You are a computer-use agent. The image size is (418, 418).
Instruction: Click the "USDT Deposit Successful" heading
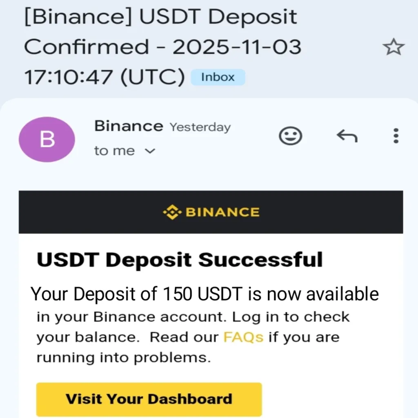point(180,260)
